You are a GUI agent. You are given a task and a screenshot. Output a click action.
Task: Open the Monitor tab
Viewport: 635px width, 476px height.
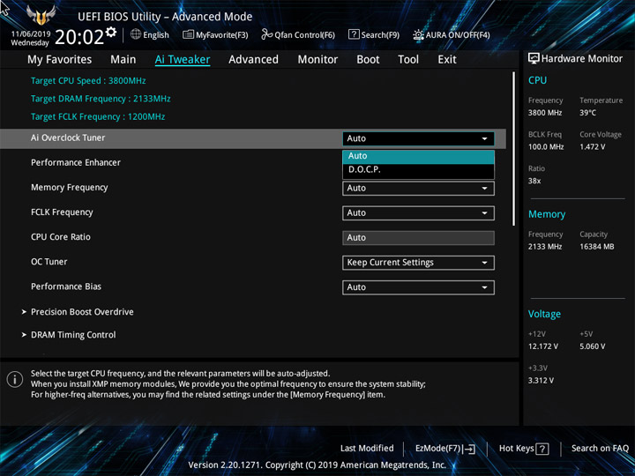click(317, 60)
